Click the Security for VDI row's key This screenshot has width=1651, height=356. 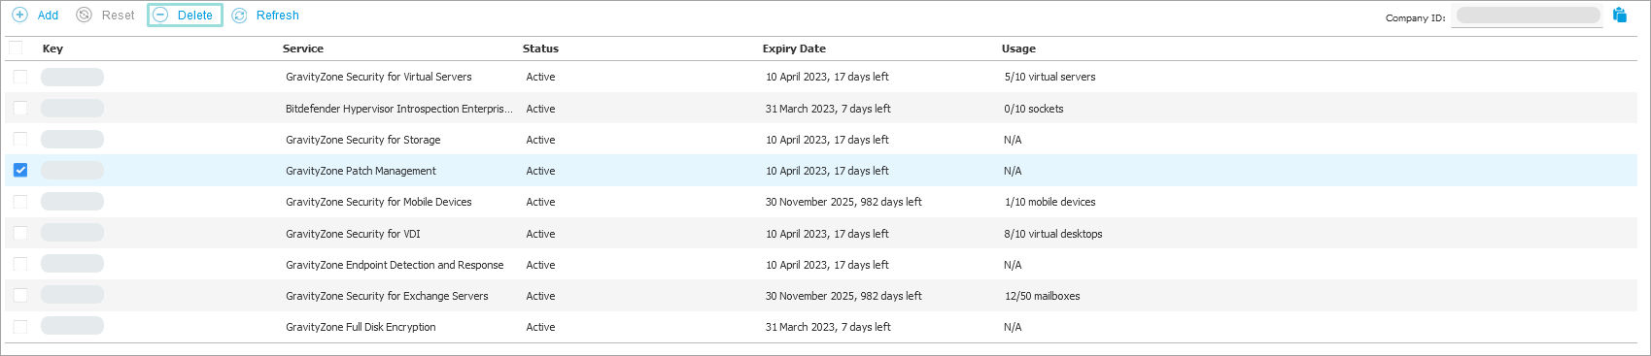[x=72, y=234]
